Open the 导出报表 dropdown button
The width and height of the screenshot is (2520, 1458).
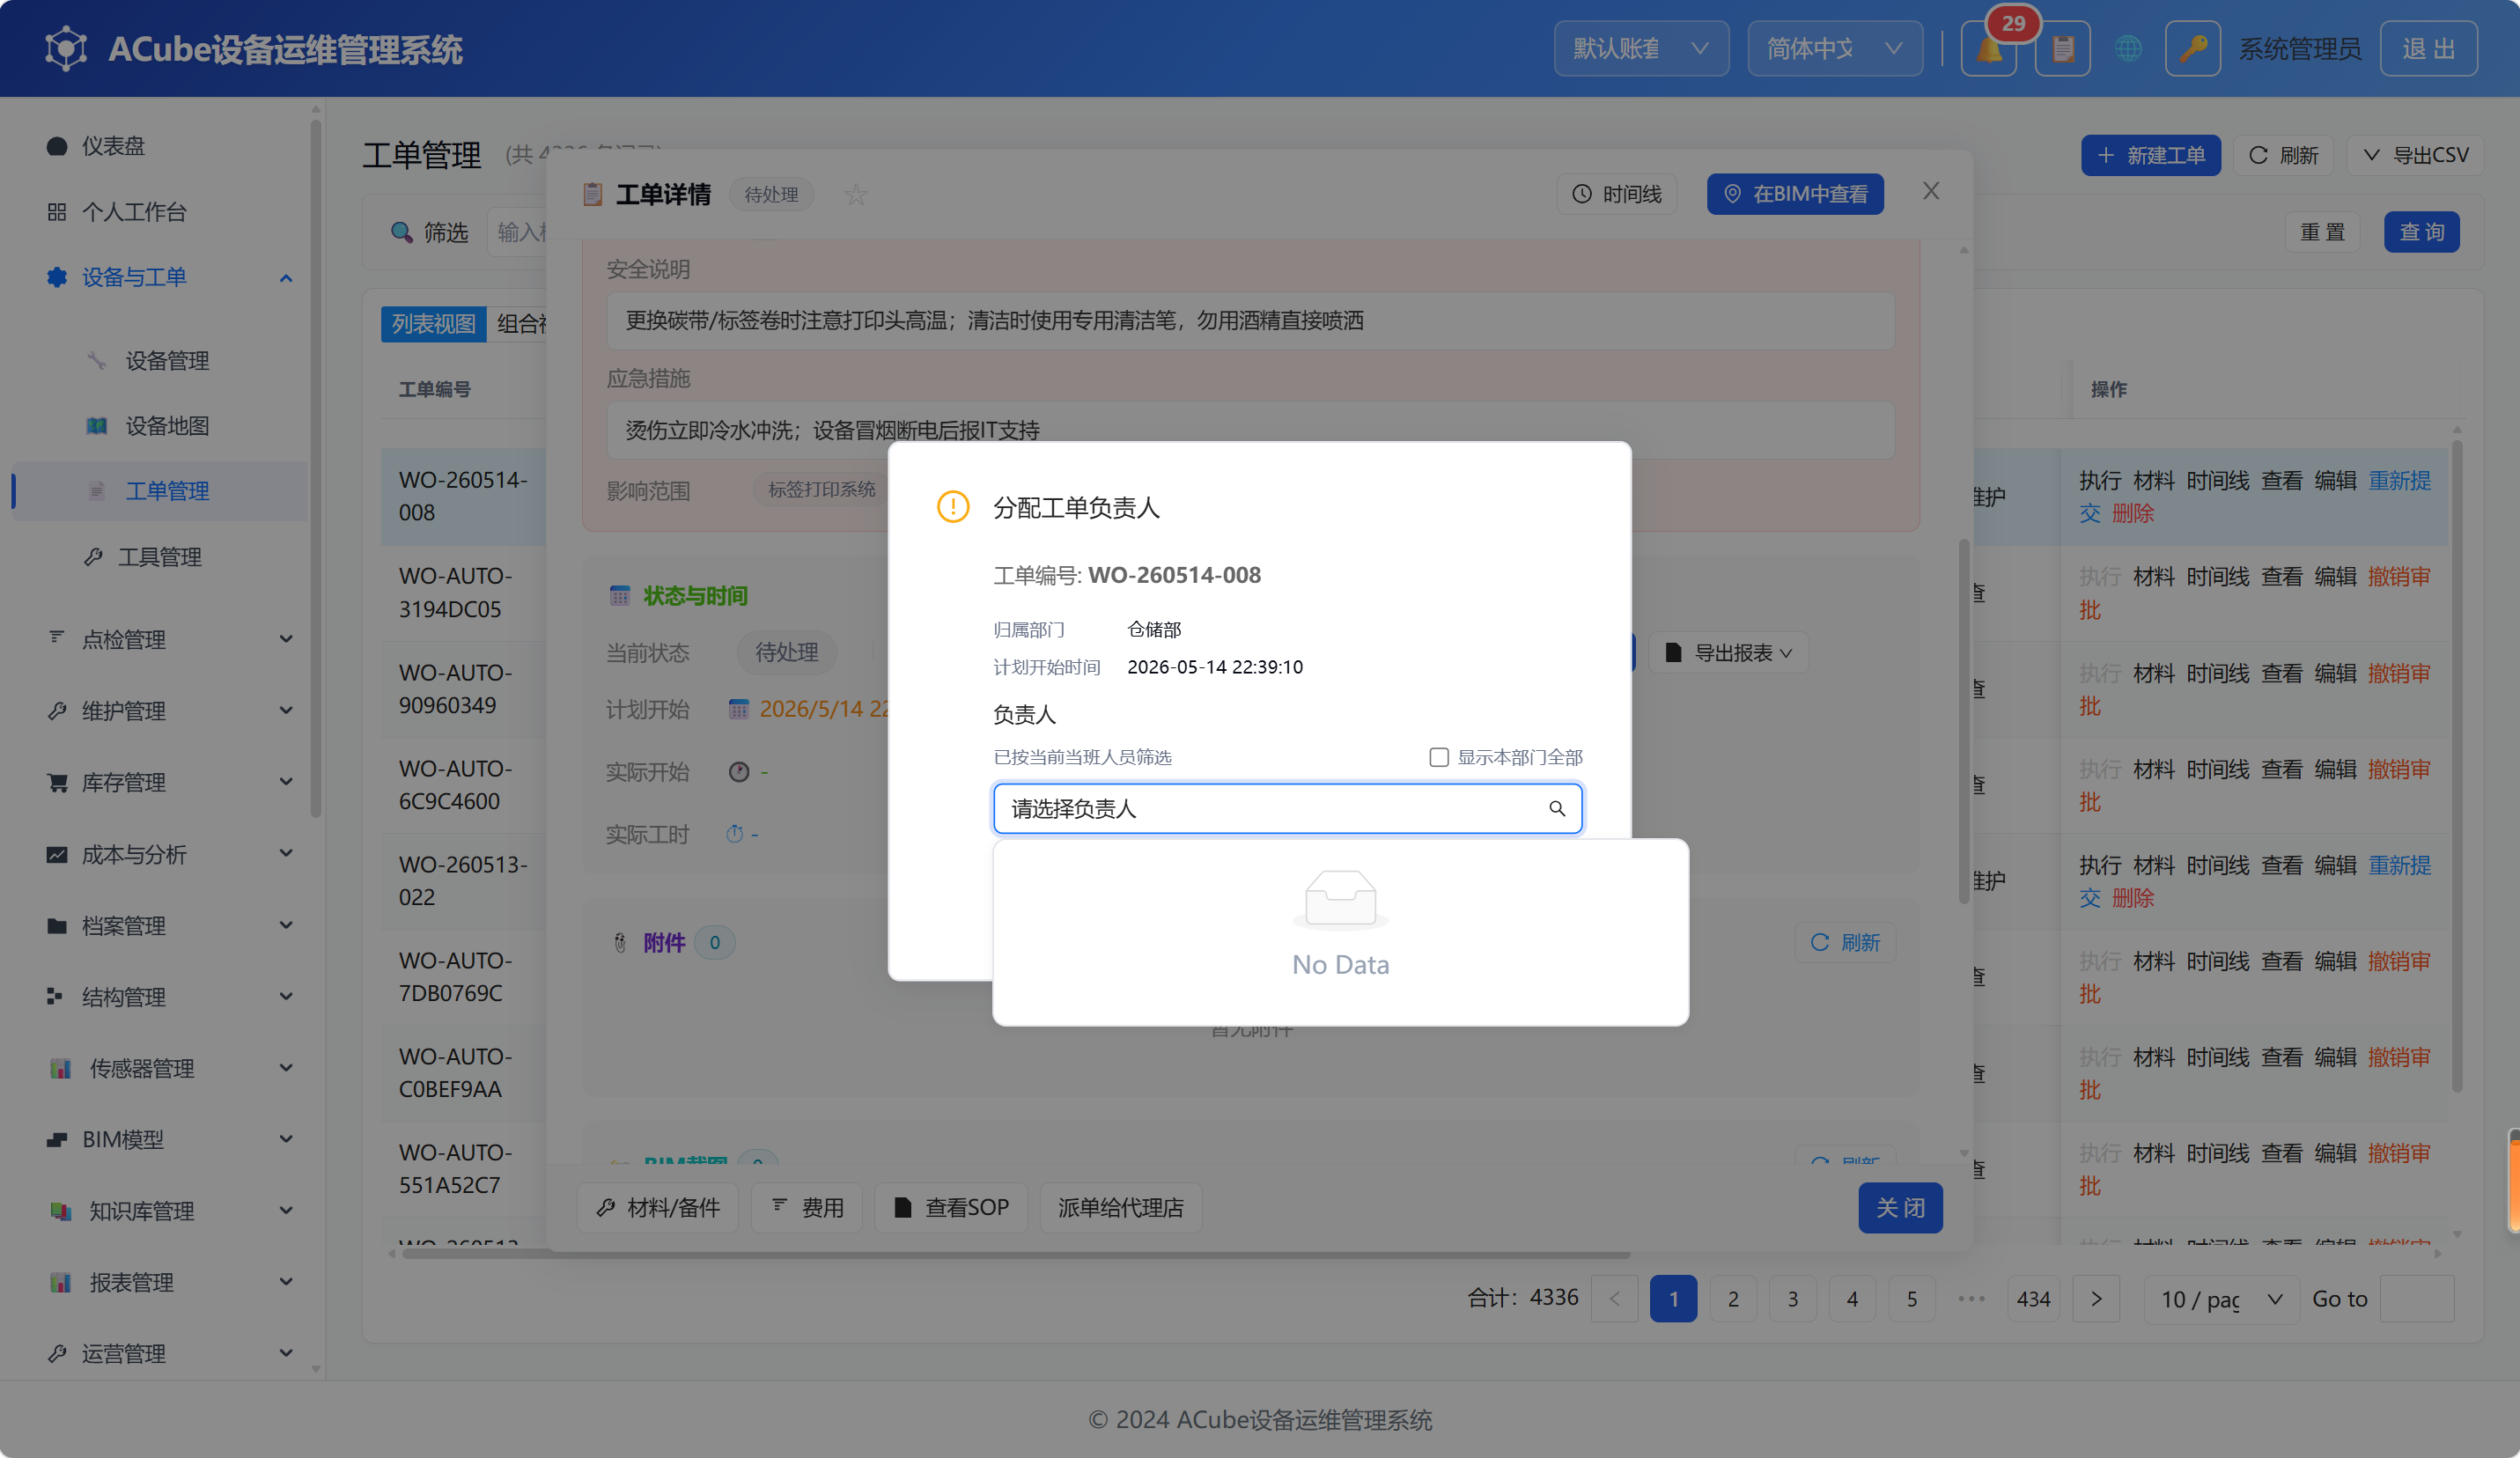[1728, 653]
